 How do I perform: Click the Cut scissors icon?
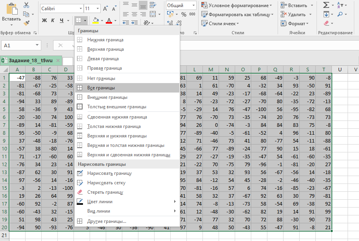pyautogui.click(x=26, y=5)
